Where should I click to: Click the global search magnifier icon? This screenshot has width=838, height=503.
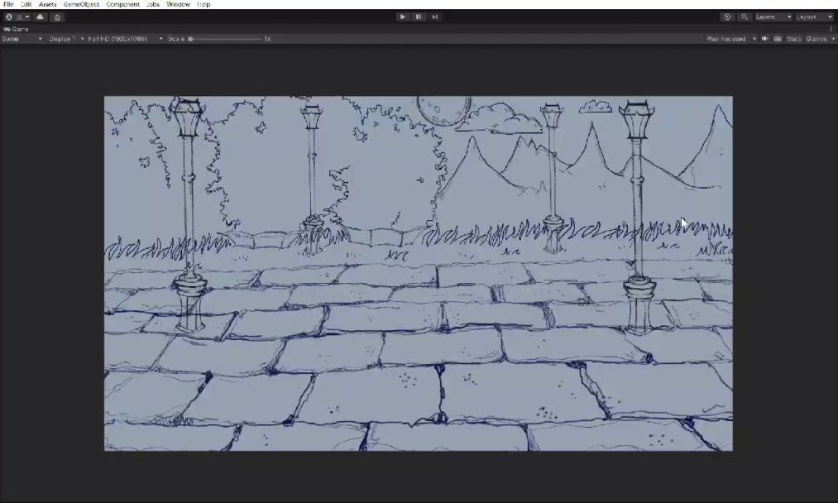click(744, 17)
